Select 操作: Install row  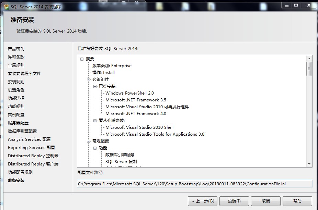point(103,73)
